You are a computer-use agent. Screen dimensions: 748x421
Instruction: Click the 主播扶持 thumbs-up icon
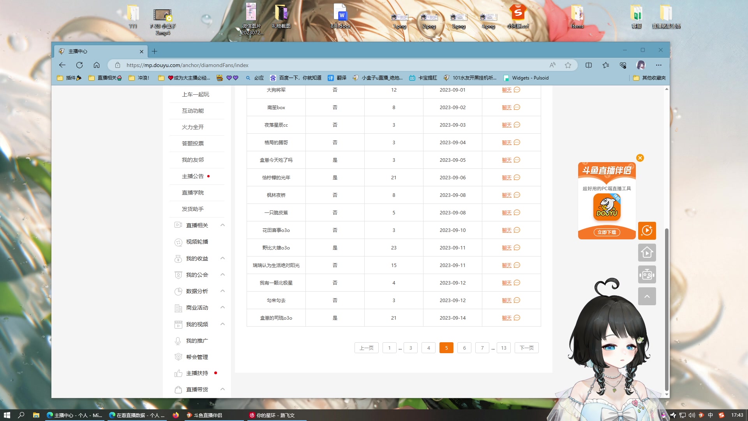tap(178, 373)
